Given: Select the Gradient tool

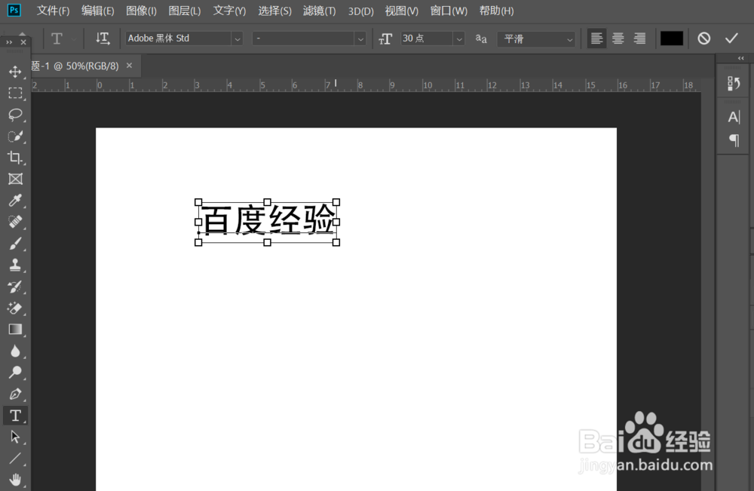Looking at the screenshot, I should click(15, 330).
